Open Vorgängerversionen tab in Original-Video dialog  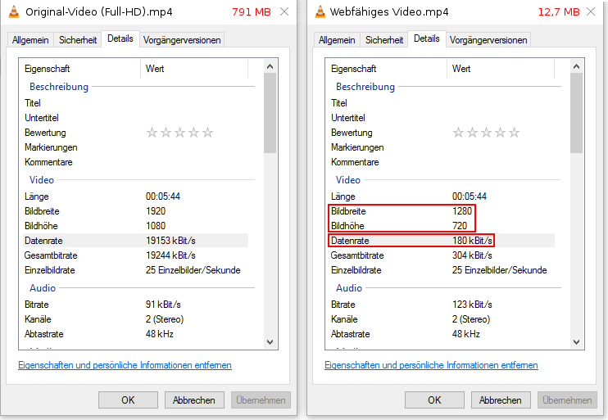tap(182, 39)
